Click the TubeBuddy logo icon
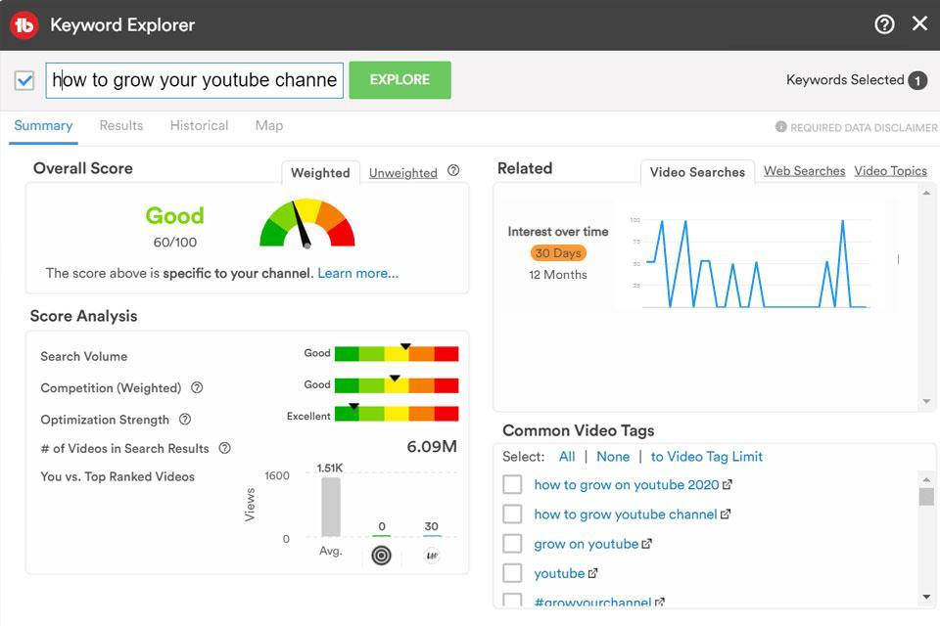Screen dimensions: 940x626 tap(23, 25)
